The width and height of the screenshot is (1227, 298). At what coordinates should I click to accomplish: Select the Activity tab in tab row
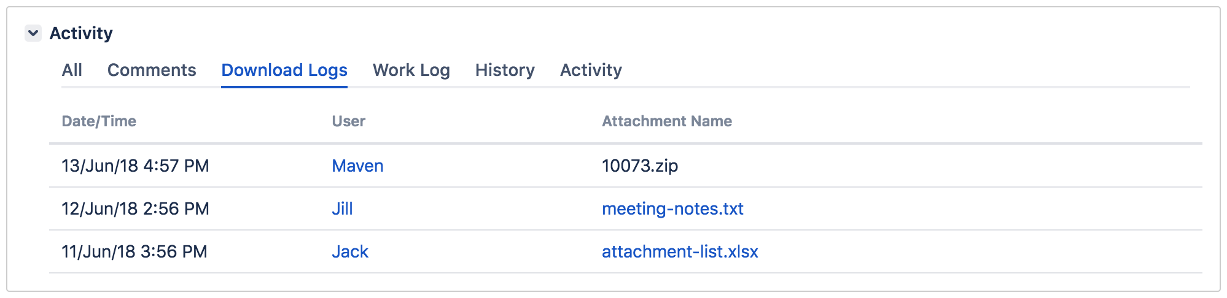[x=591, y=71]
